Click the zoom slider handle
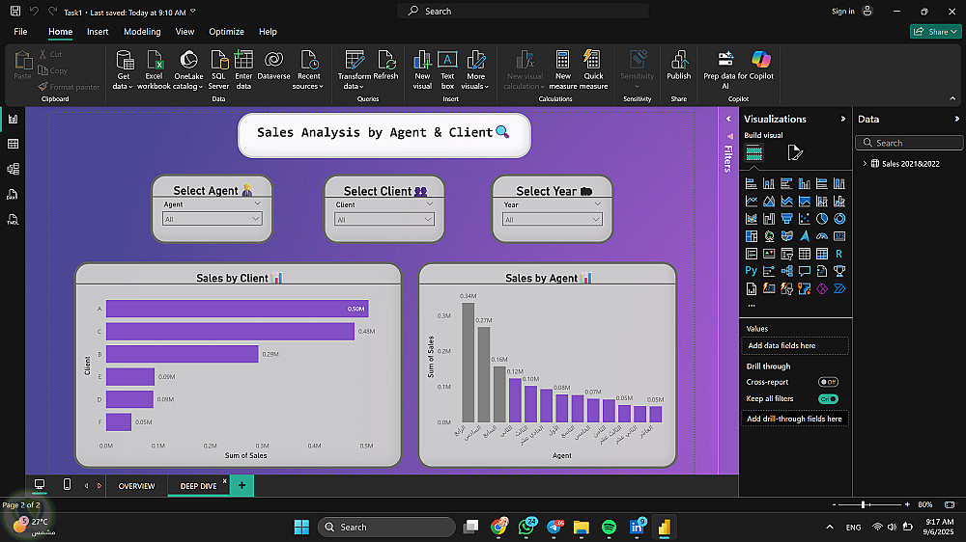 click(x=863, y=504)
